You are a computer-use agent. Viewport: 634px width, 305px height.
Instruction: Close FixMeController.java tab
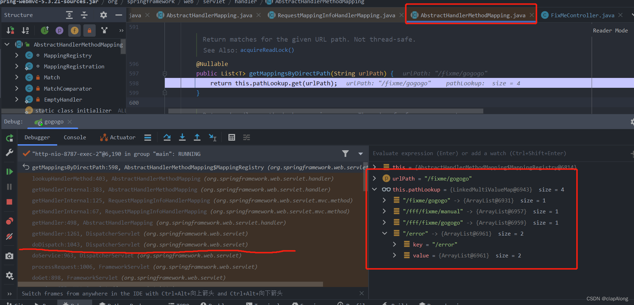point(621,15)
